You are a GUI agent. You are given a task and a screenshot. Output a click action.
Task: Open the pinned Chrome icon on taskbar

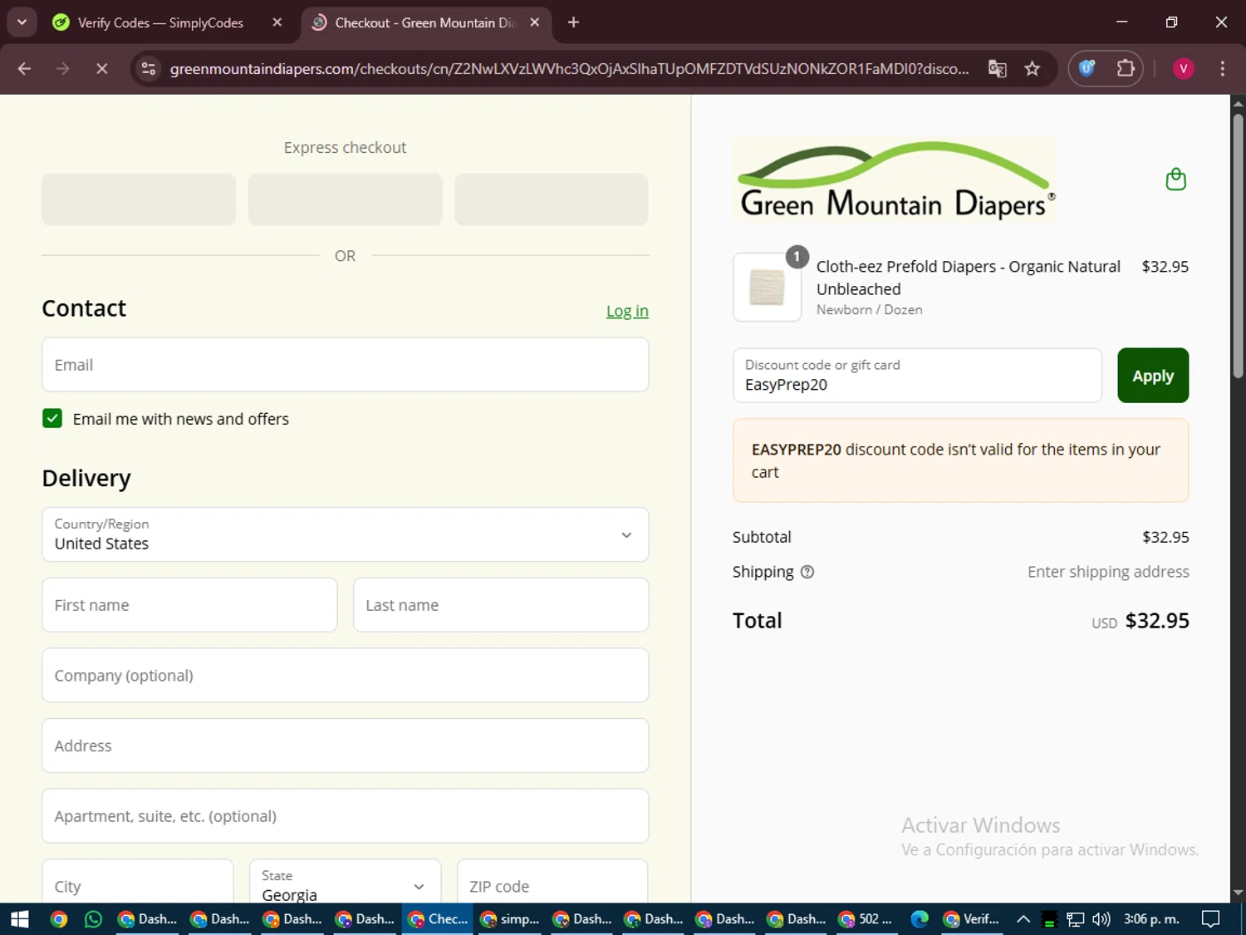58,919
